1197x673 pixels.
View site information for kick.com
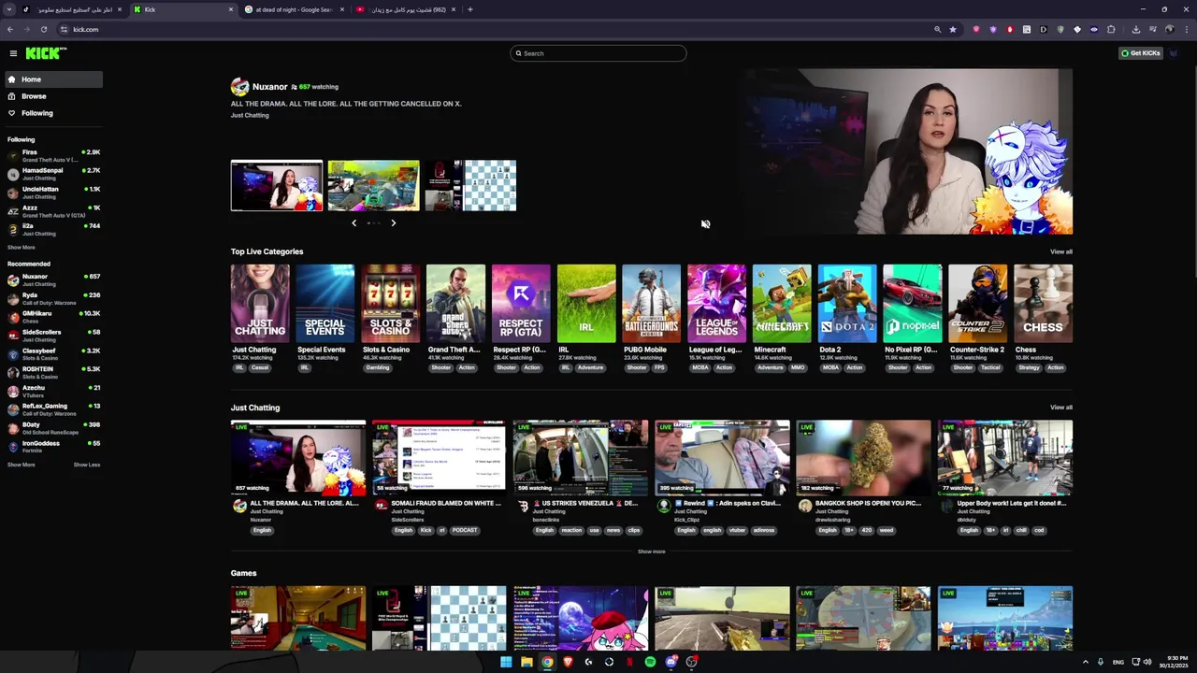tap(64, 29)
